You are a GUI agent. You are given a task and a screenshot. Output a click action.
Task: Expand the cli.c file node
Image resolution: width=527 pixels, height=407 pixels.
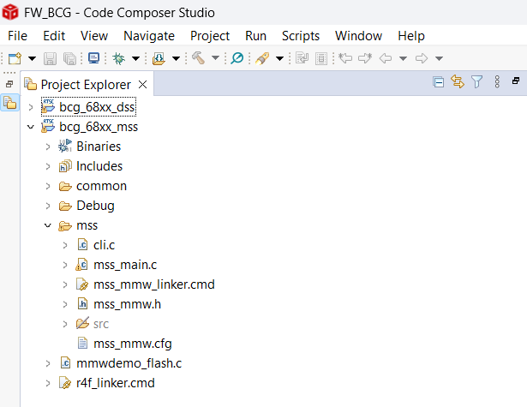65,246
